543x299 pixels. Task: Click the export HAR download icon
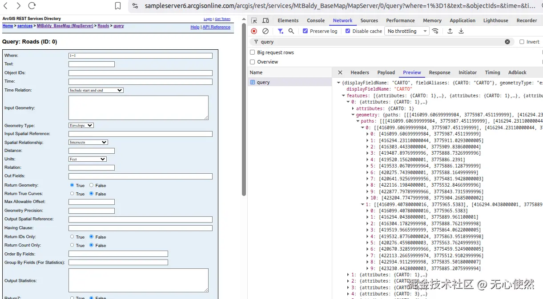(461, 31)
